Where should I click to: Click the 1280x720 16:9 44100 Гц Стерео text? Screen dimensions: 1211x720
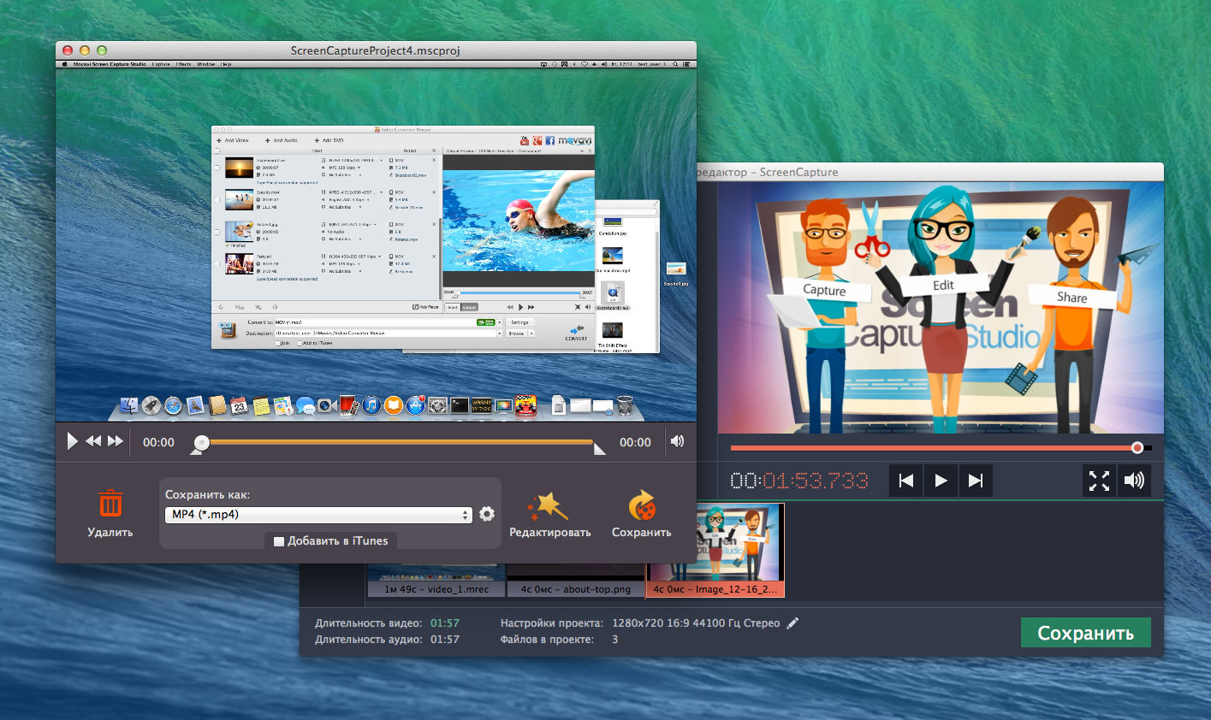pos(696,623)
